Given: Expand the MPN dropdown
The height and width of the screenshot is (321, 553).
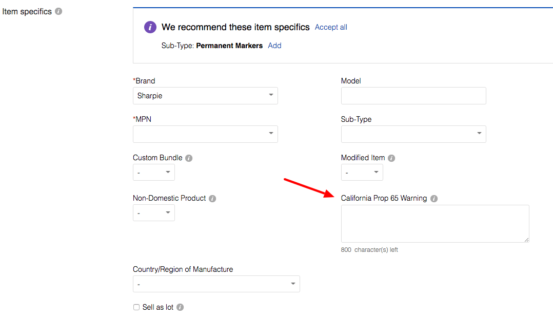Looking at the screenshot, I should [x=271, y=134].
